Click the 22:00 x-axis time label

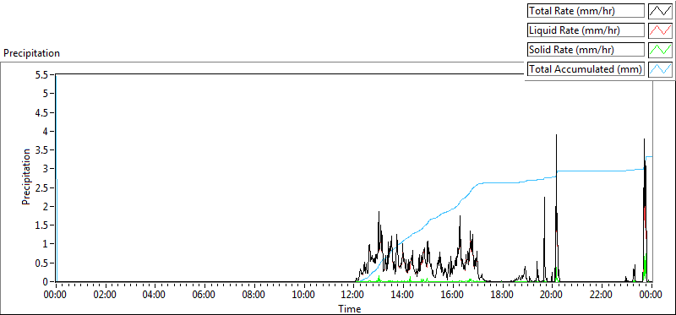click(602, 295)
